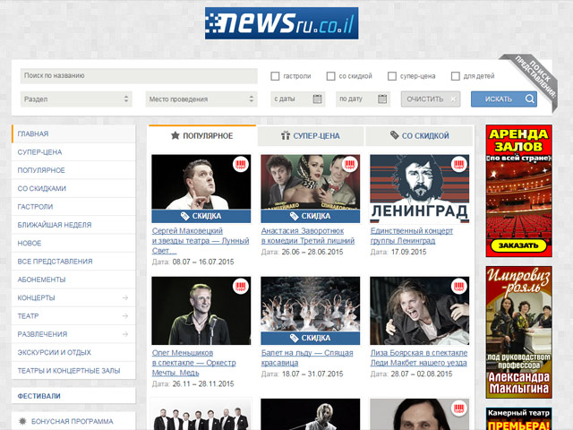Open ЭКСКУРСИИ И ОТДЫХ menu item

click(73, 352)
